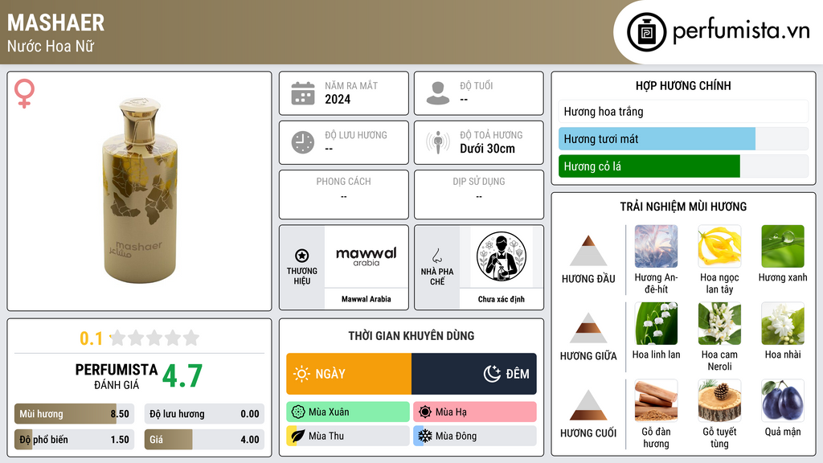Select the Hoa ngọc lan tây note image
The image size is (823, 463).
click(719, 246)
